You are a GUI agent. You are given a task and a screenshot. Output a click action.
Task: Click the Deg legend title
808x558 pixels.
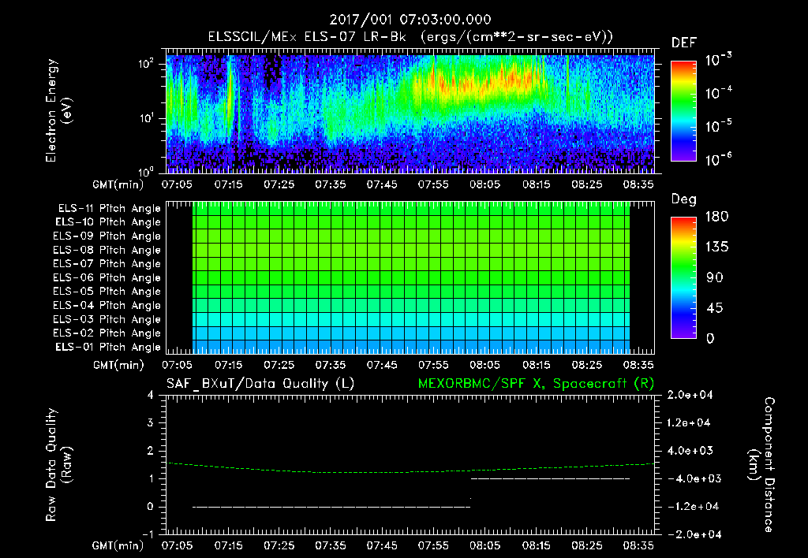(683, 199)
